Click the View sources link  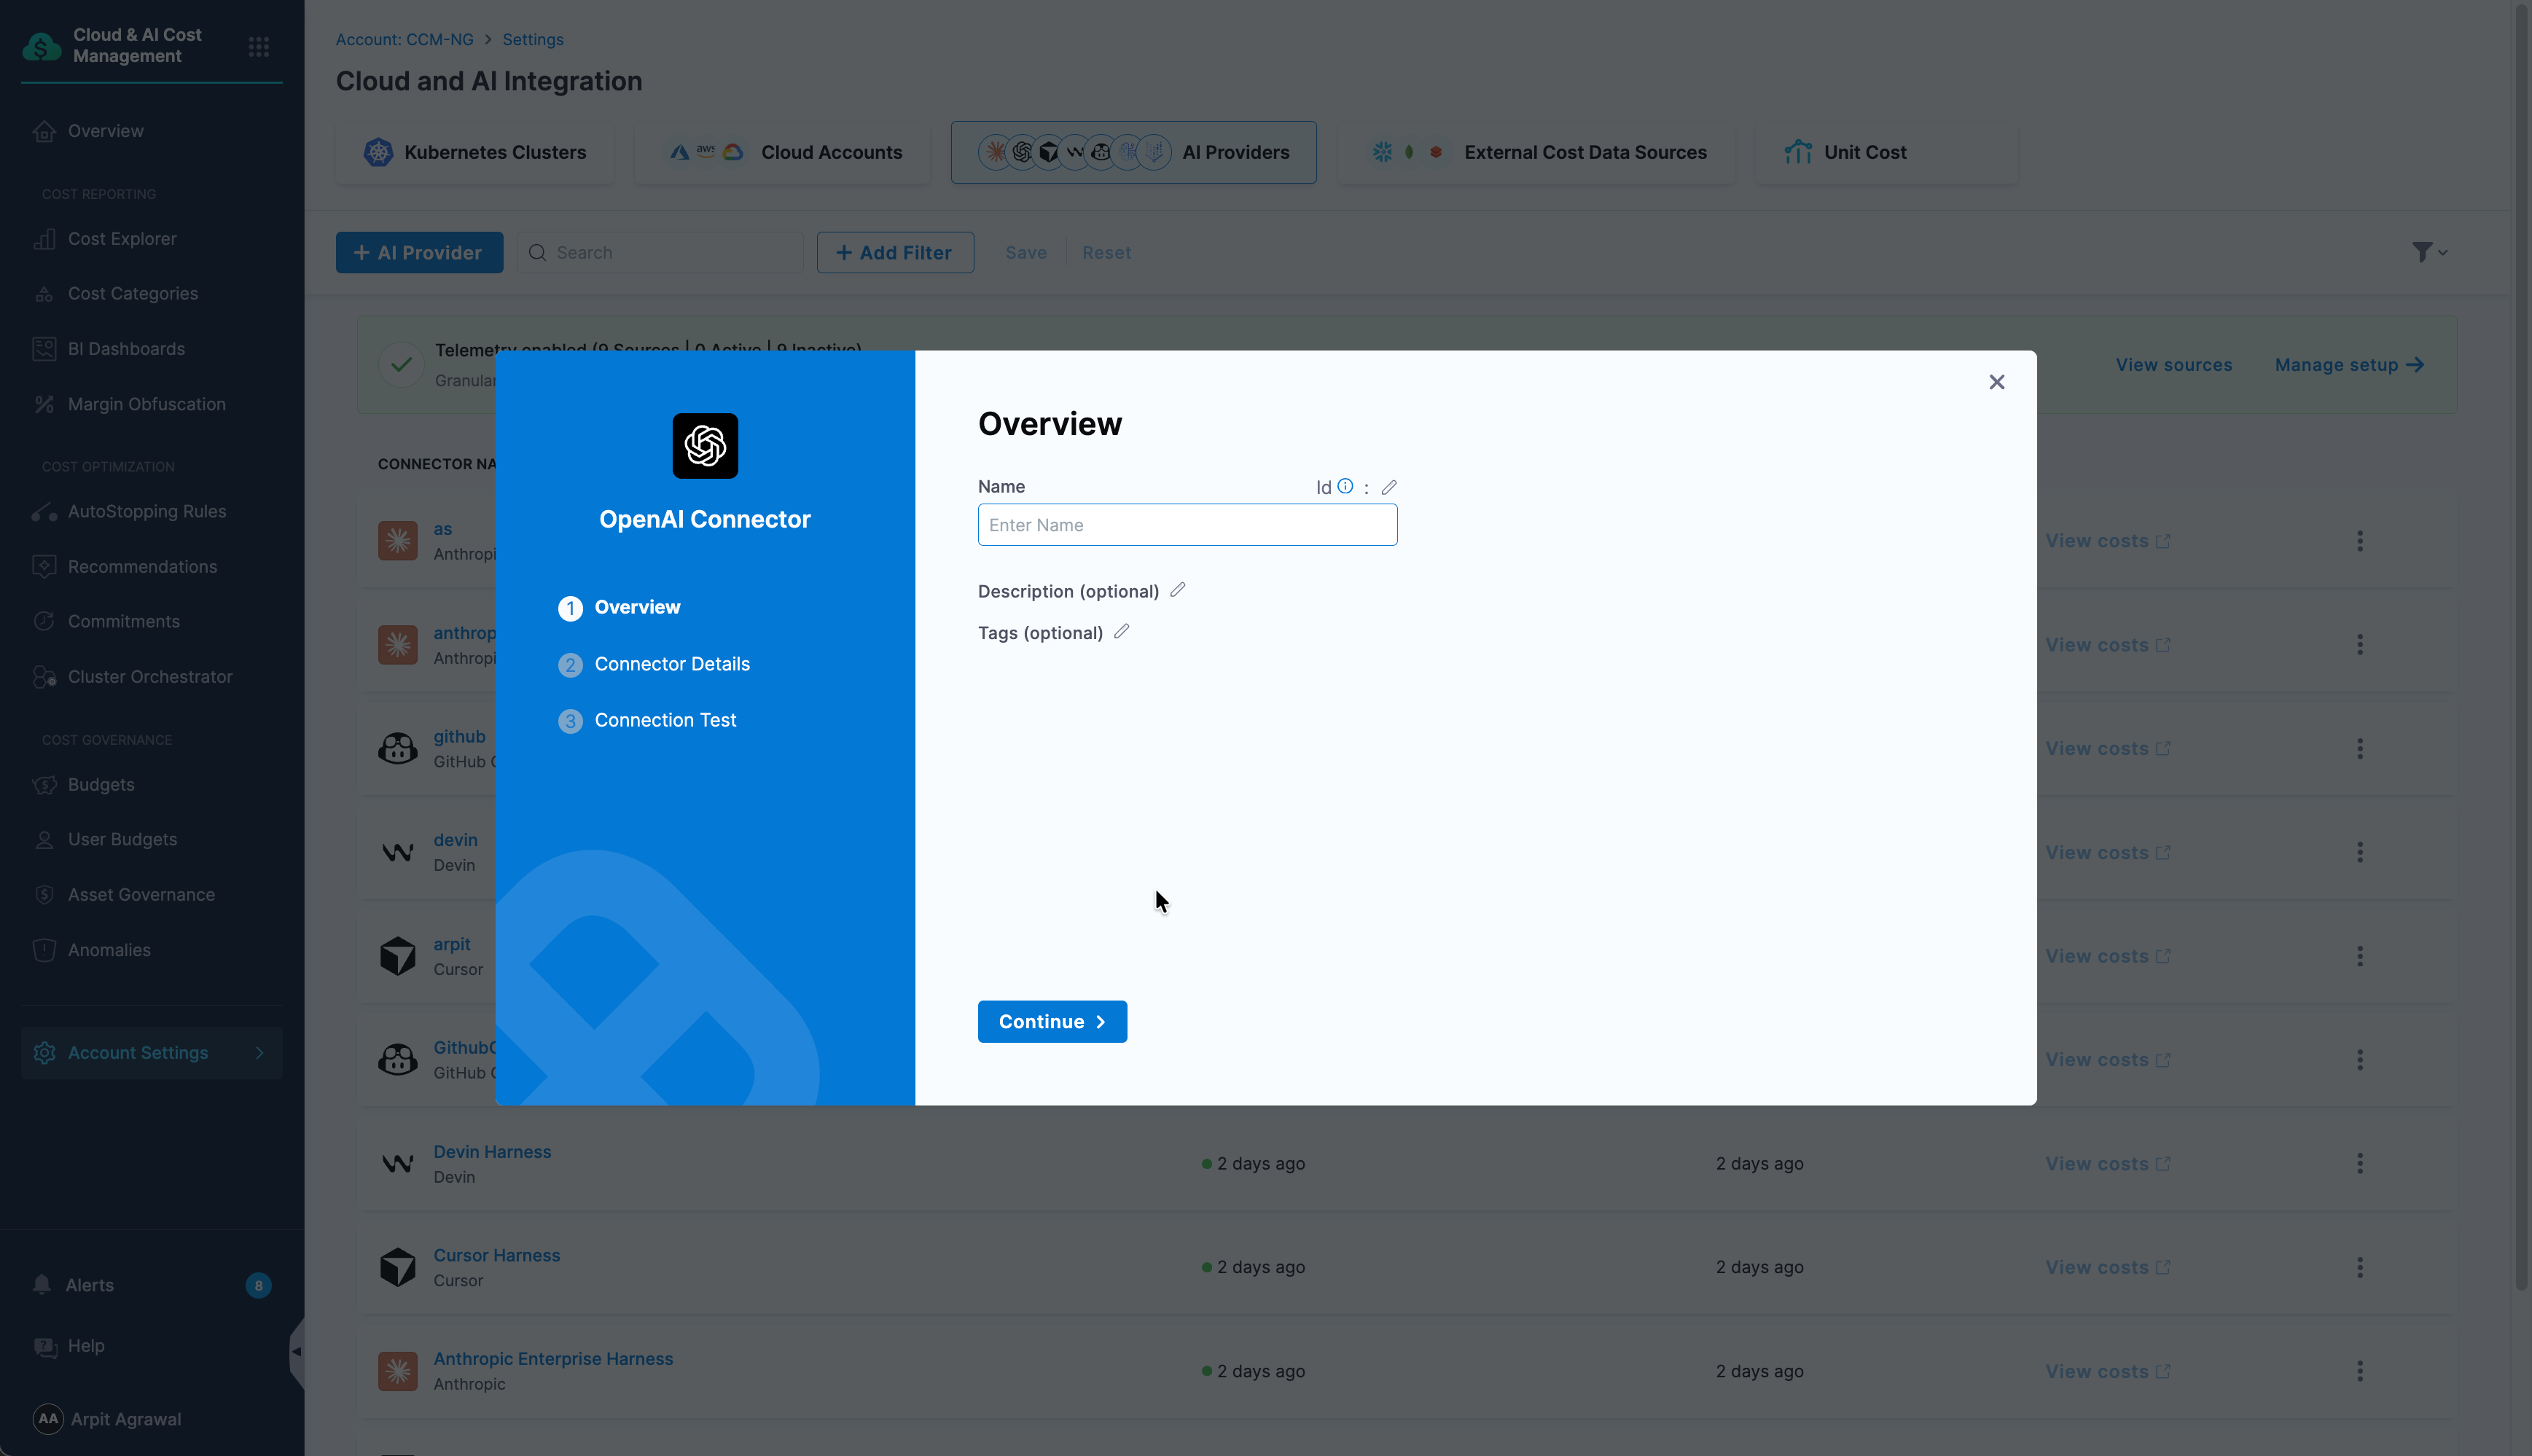[x=2173, y=365]
